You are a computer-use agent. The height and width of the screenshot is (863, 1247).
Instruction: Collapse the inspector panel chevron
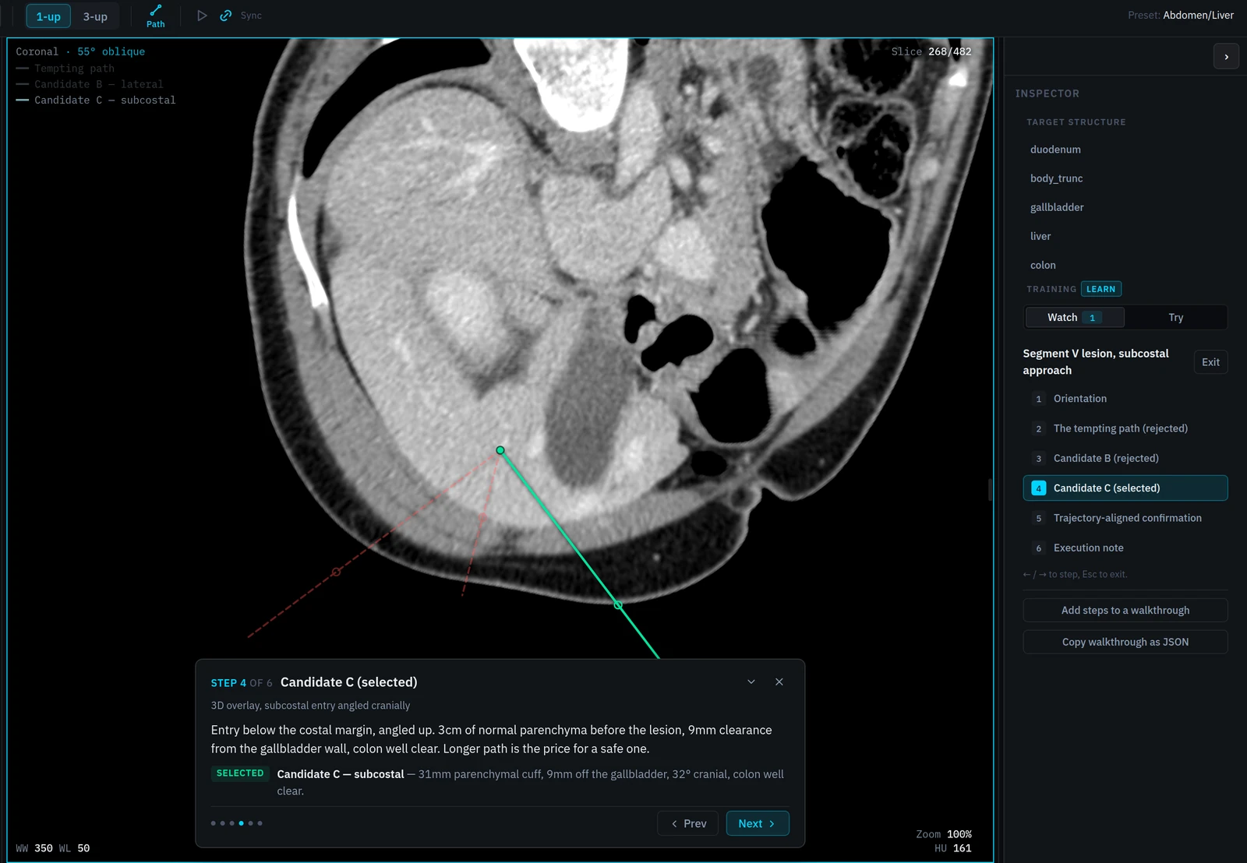1227,57
